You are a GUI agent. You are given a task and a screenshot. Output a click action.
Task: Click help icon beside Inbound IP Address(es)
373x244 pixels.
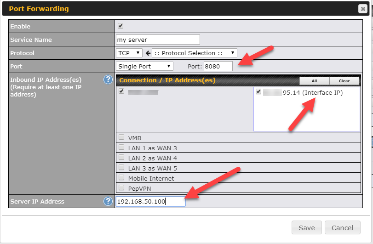108,79
